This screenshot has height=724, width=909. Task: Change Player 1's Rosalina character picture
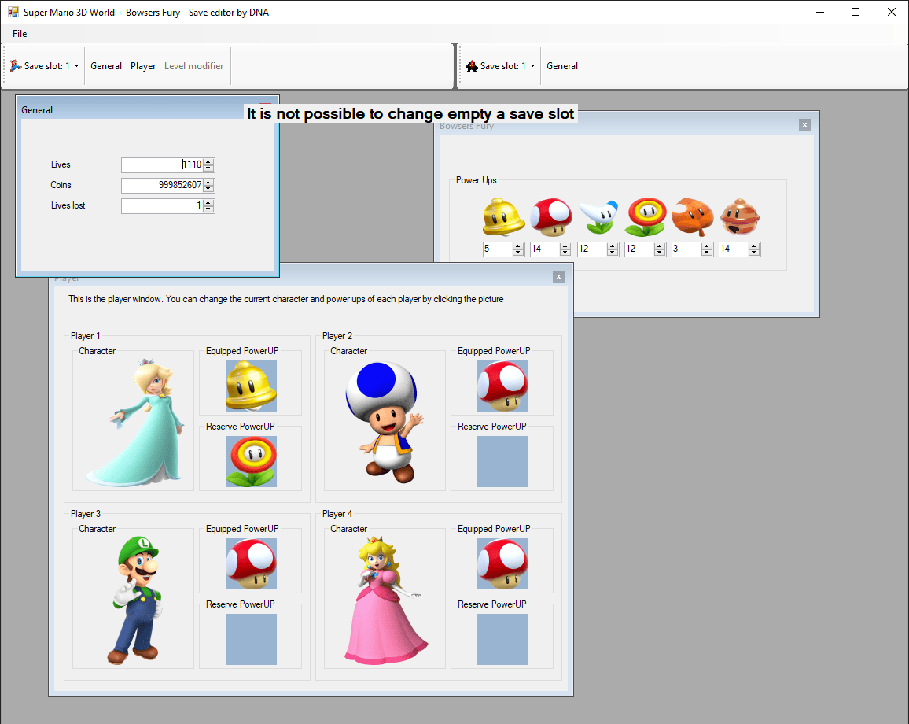click(134, 422)
